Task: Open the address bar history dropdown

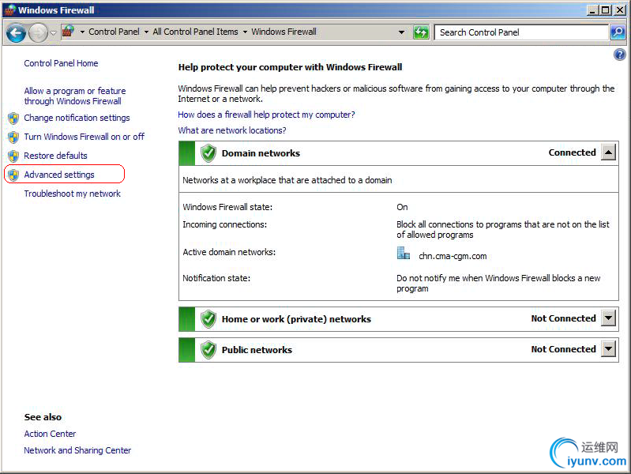Action: (401, 32)
